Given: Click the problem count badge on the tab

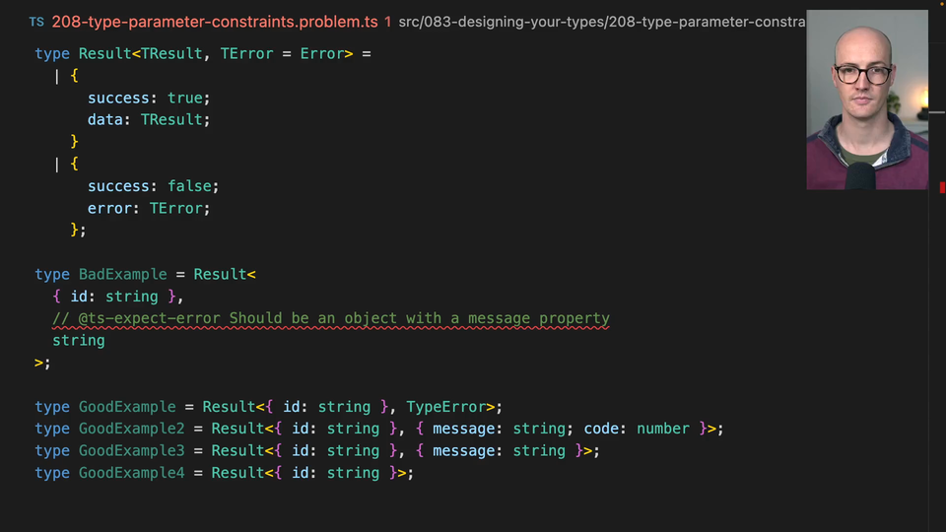Looking at the screenshot, I should [x=387, y=21].
